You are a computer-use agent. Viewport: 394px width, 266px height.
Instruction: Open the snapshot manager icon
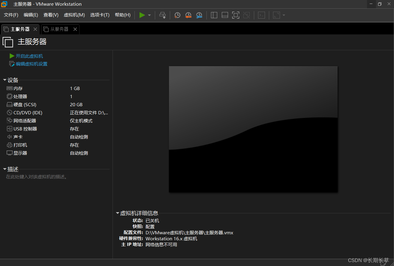[x=199, y=15]
